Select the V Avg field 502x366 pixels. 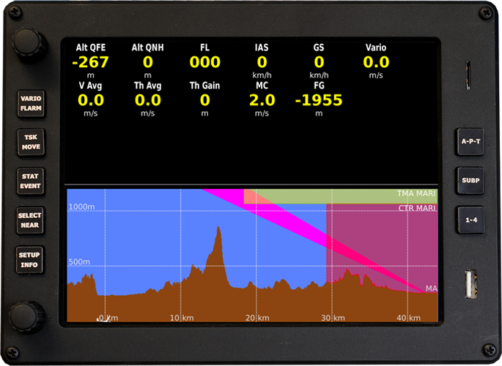91,99
